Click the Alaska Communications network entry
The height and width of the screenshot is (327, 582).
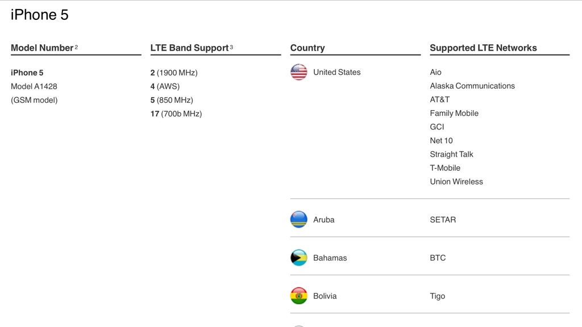click(472, 86)
